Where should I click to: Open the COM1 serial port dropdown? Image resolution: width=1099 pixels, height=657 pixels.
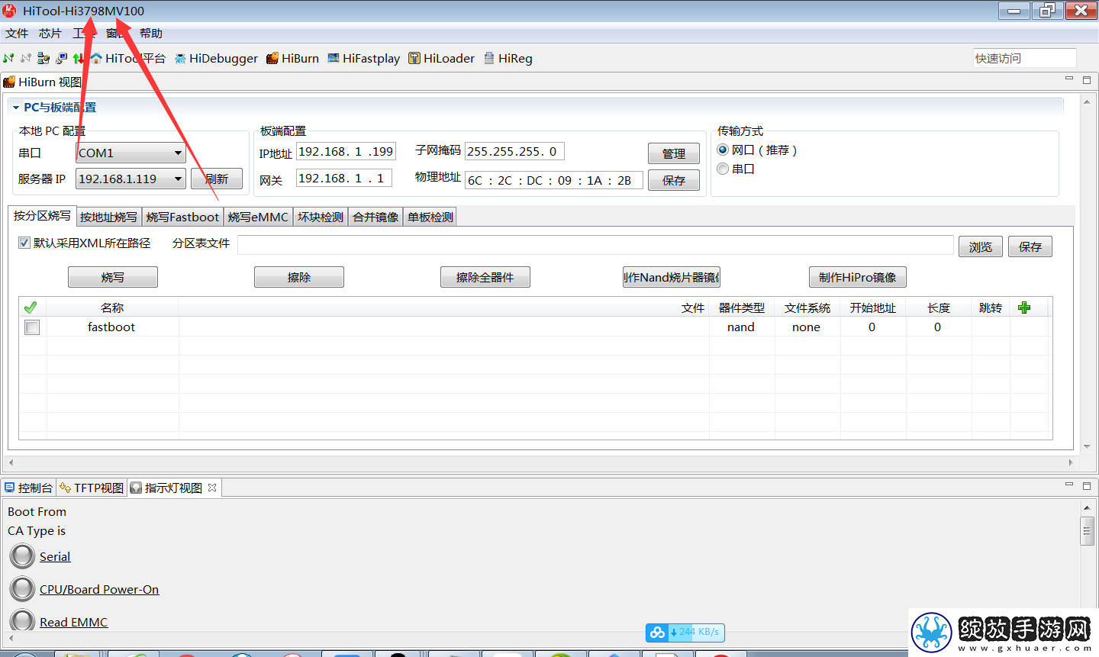coord(131,153)
